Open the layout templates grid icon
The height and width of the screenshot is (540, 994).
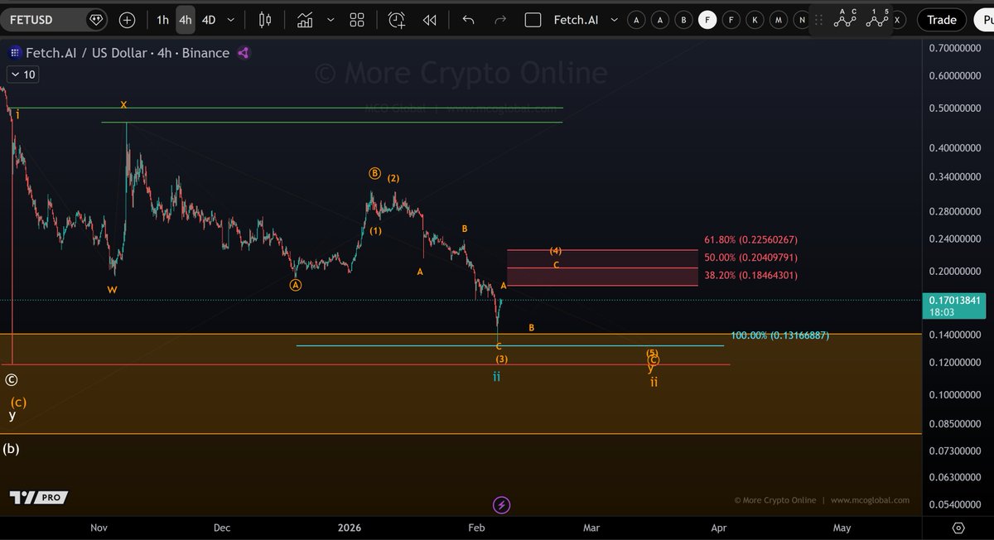click(357, 20)
